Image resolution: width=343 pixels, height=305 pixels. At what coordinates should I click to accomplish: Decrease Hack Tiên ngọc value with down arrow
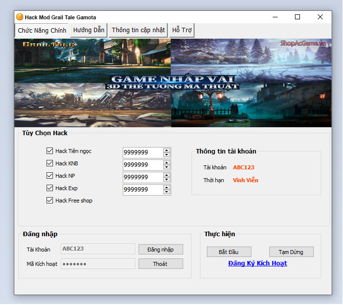point(167,154)
